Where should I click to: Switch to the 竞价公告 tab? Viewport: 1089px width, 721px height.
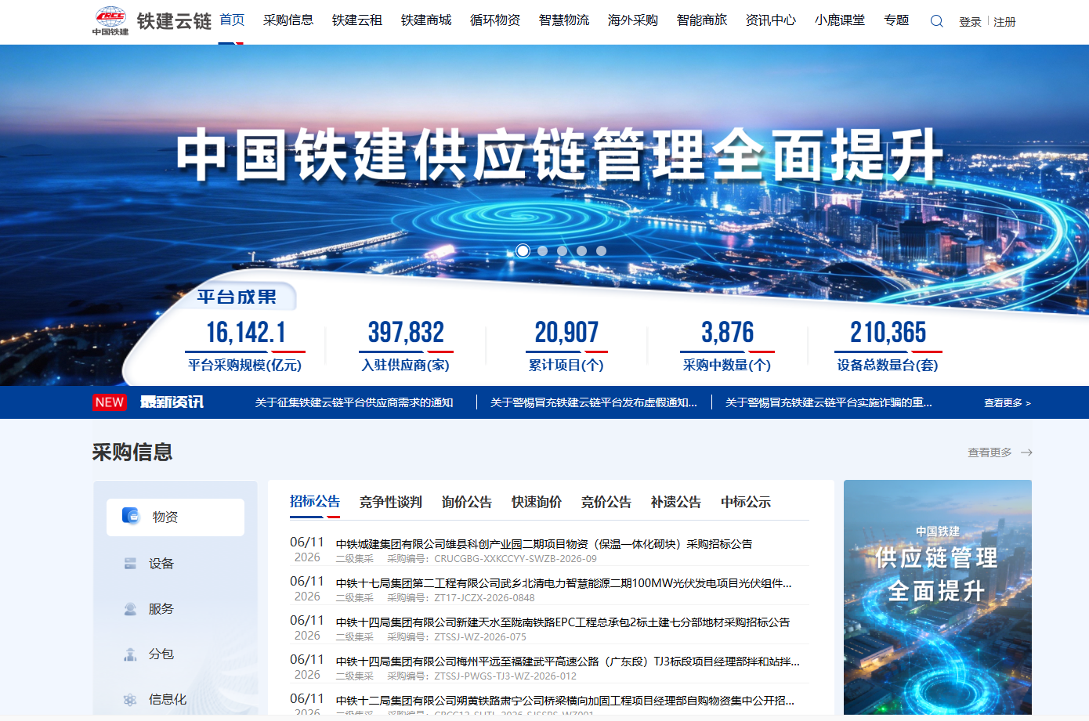click(606, 502)
